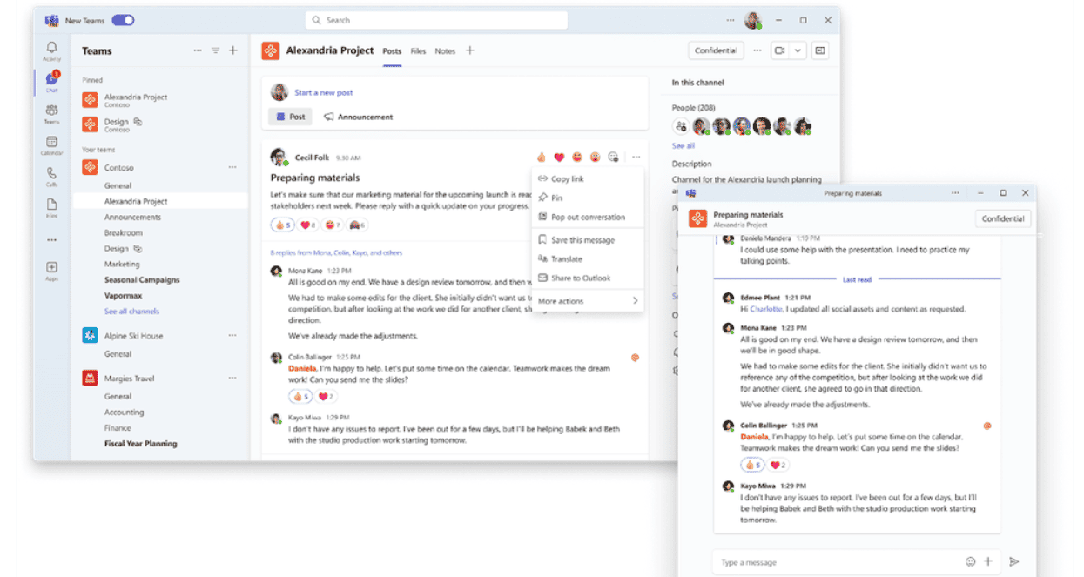This screenshot has height=577, width=1084.
Task: Open more options in the Teams panel header
Action: (198, 50)
